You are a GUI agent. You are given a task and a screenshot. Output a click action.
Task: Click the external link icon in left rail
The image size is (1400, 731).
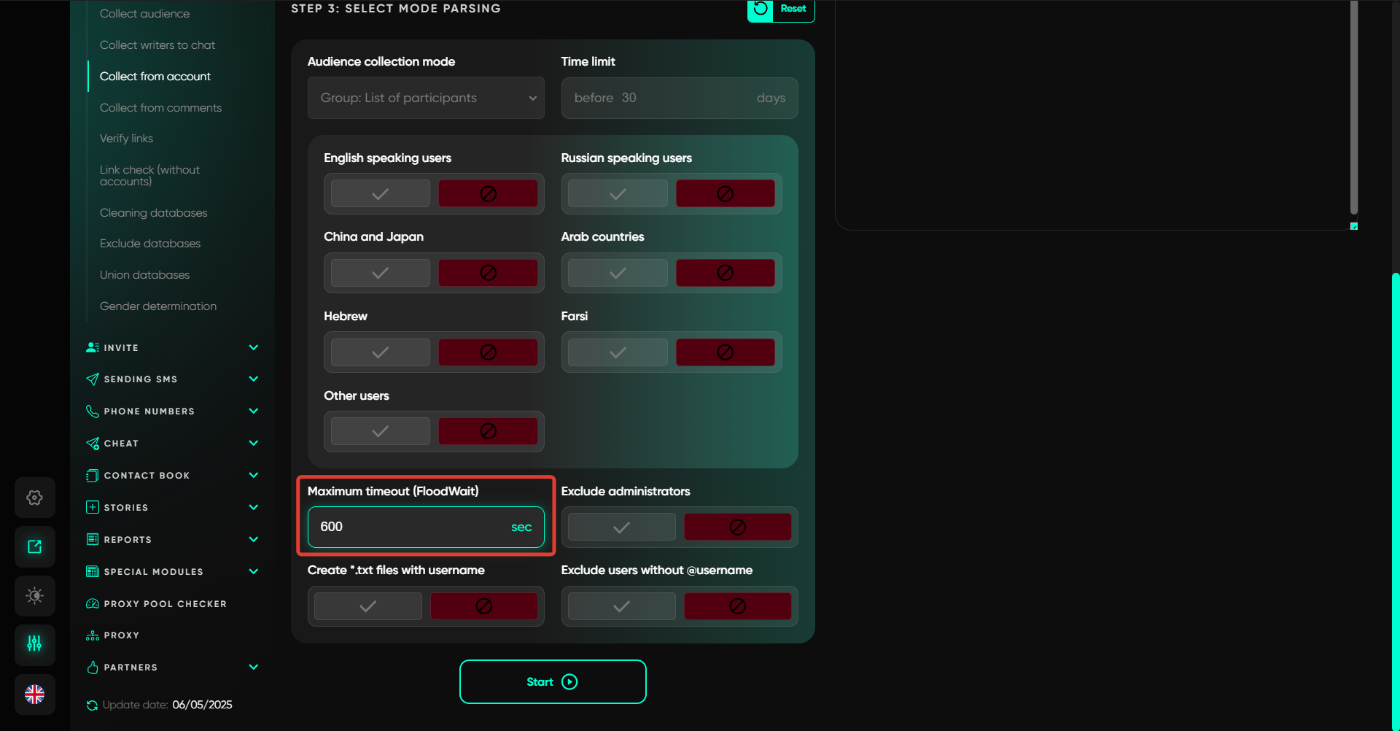34,546
